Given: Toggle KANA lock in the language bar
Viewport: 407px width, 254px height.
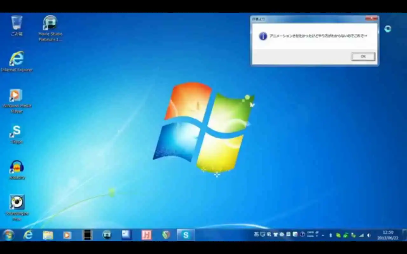Looking at the screenshot, I should pyautogui.click(x=310, y=236).
